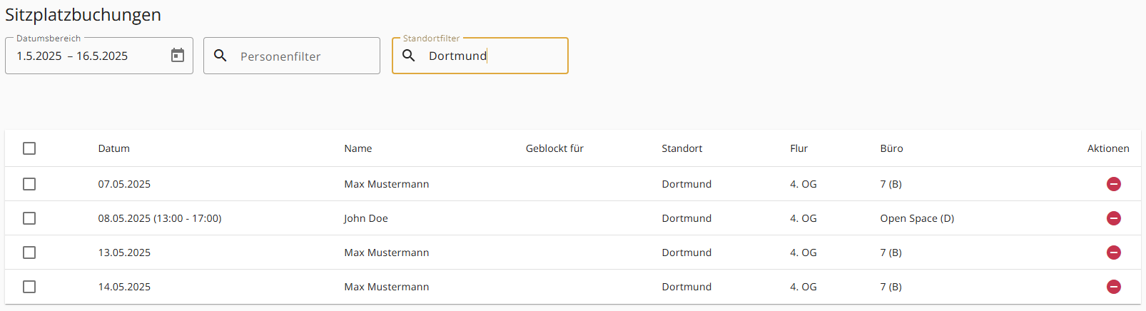Click the Büro column header

pyautogui.click(x=891, y=148)
